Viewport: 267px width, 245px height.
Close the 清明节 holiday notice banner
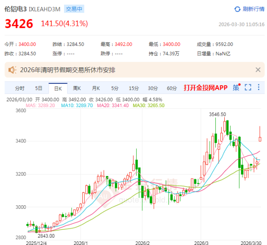point(258,70)
